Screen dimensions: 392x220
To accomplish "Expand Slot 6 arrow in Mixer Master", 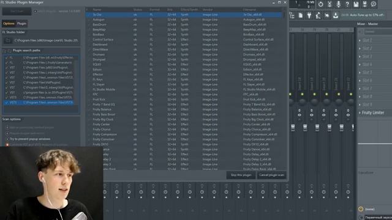I will click(360, 81).
